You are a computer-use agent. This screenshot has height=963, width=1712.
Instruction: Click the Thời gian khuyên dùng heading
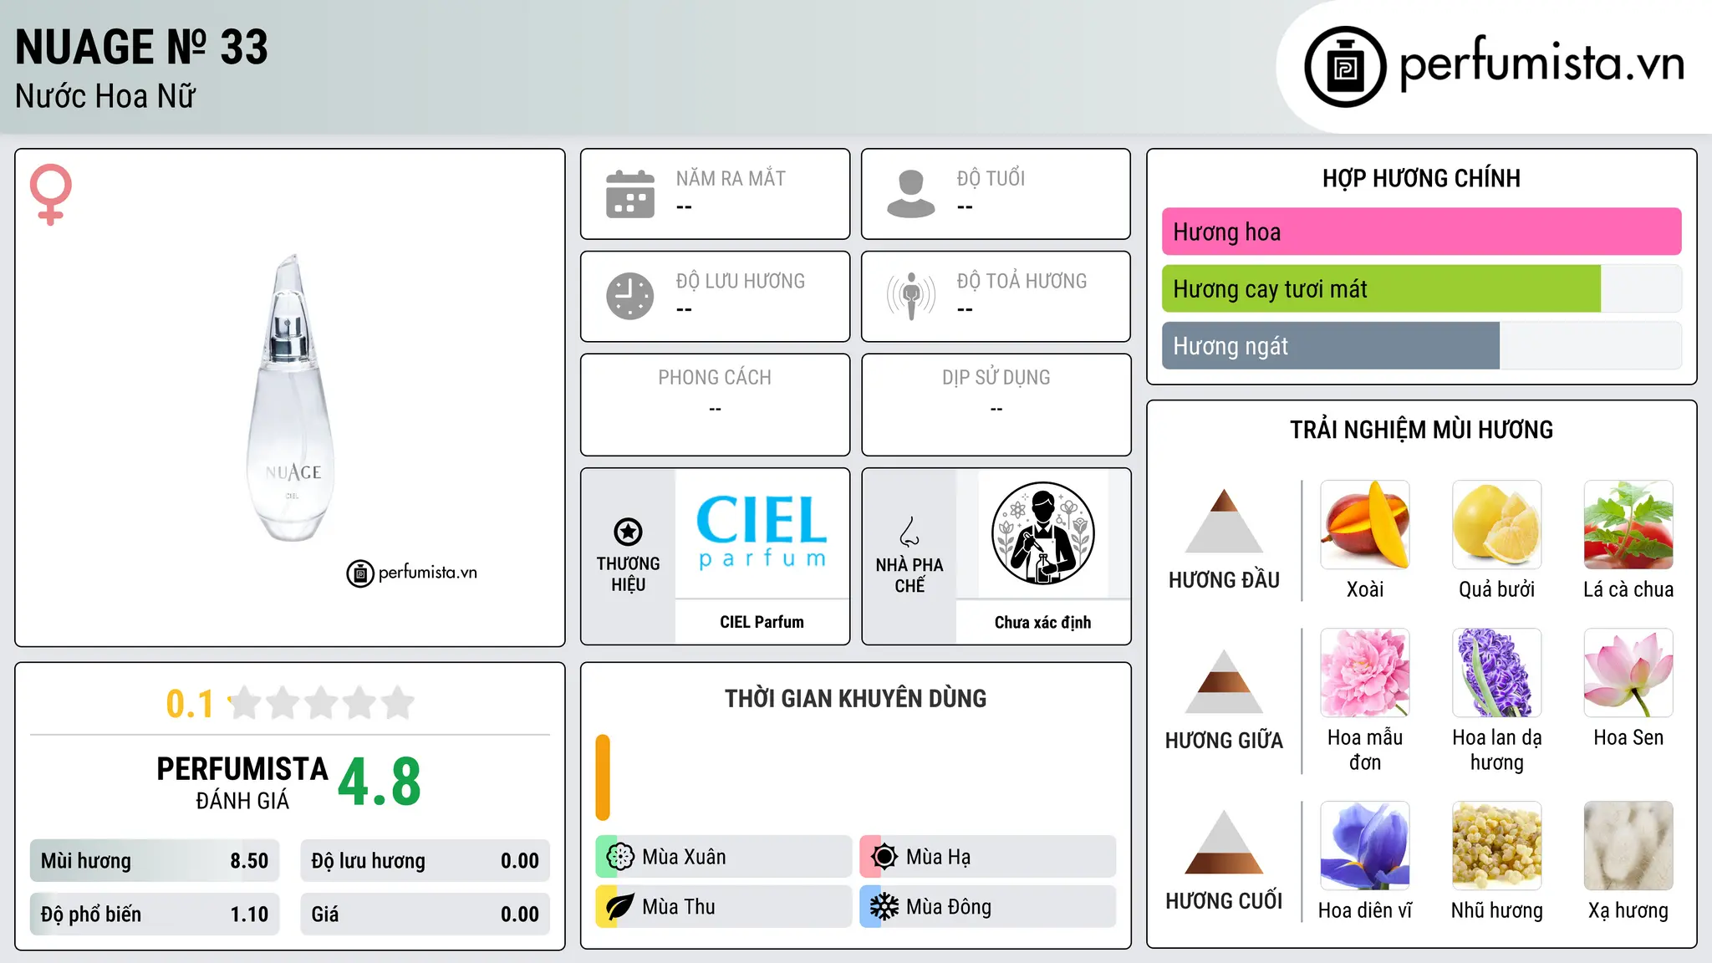click(x=855, y=698)
